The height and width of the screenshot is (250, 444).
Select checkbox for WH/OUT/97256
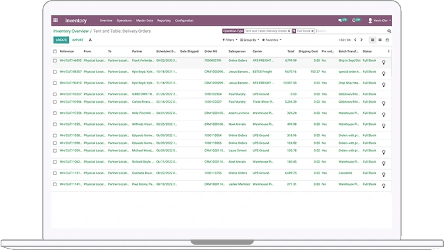click(55, 113)
